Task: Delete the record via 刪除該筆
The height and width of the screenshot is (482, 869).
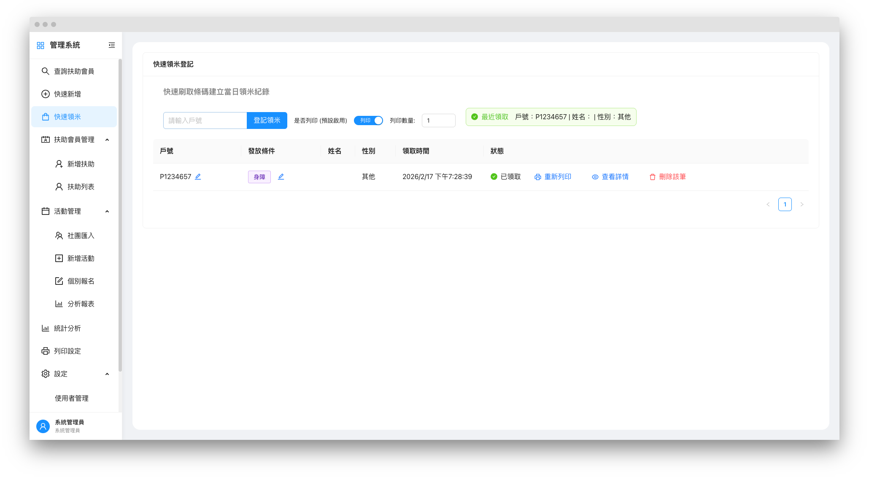Action: pos(668,177)
